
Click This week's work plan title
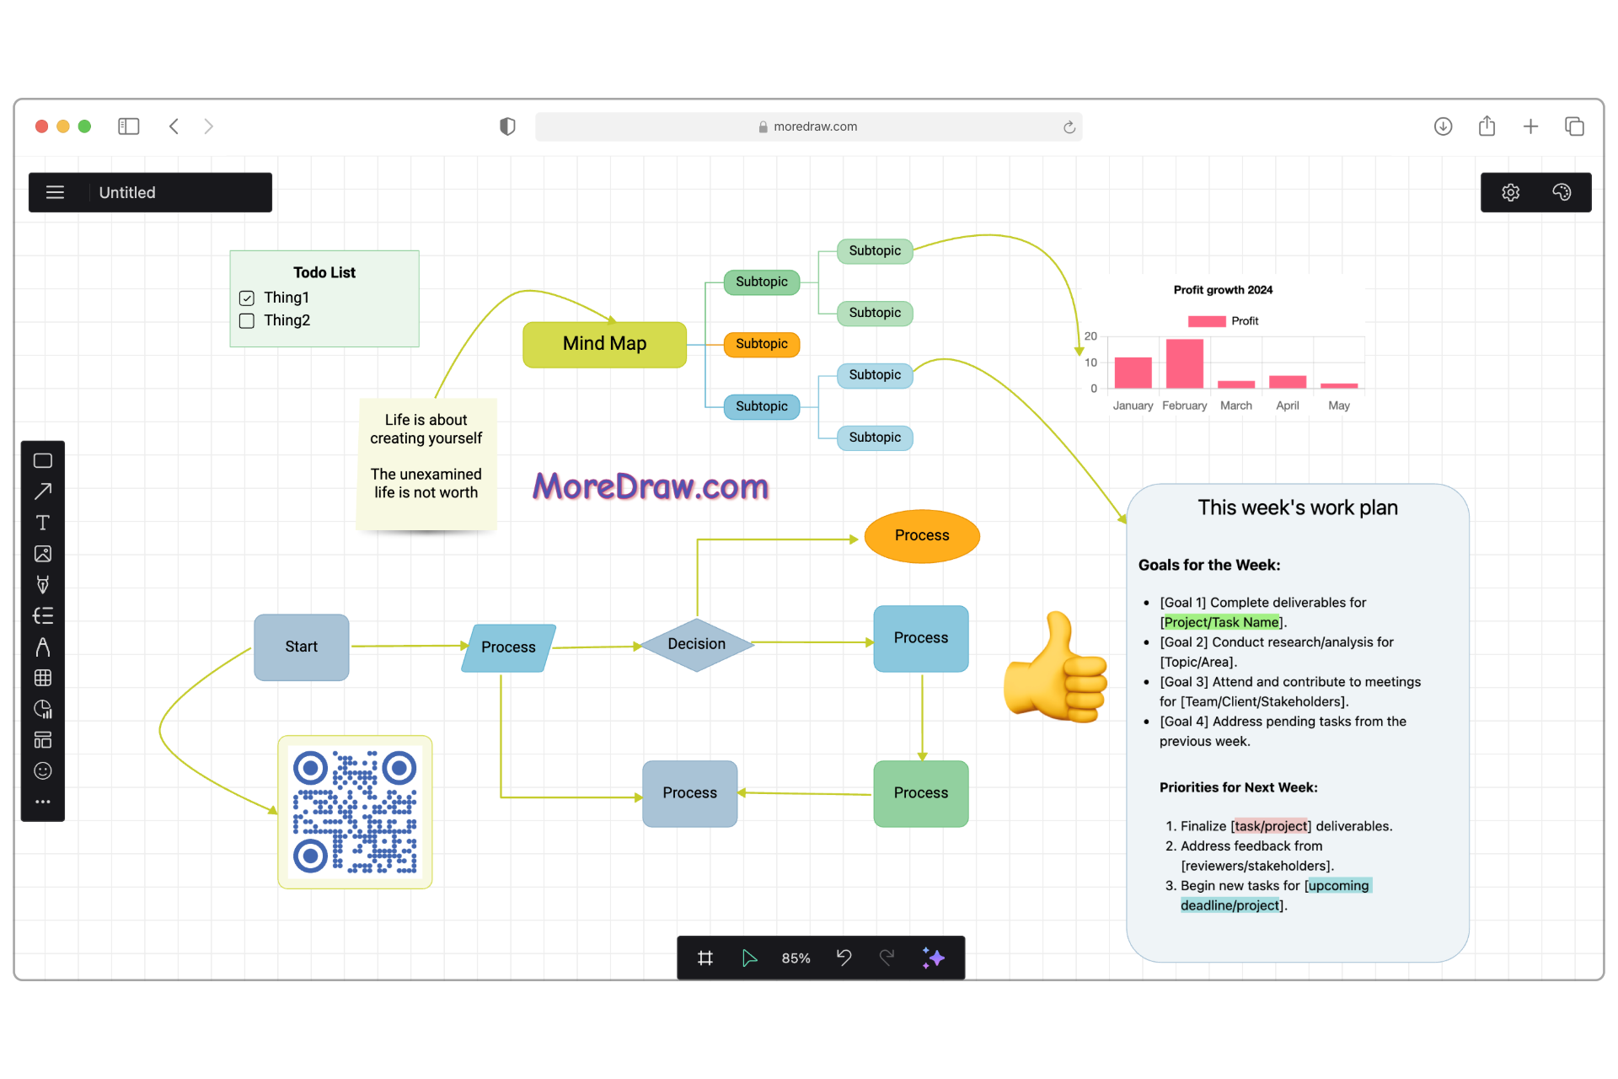point(1298,507)
